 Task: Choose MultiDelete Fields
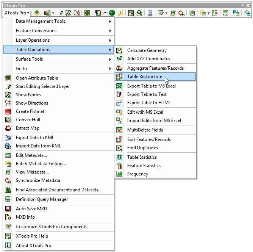click(155, 130)
